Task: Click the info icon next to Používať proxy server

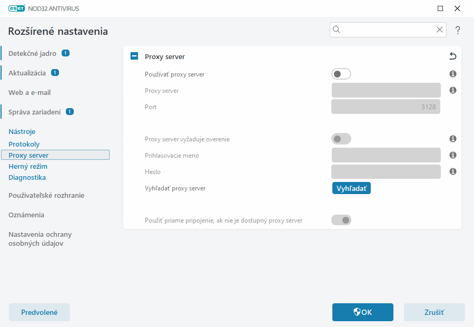Action: point(452,74)
